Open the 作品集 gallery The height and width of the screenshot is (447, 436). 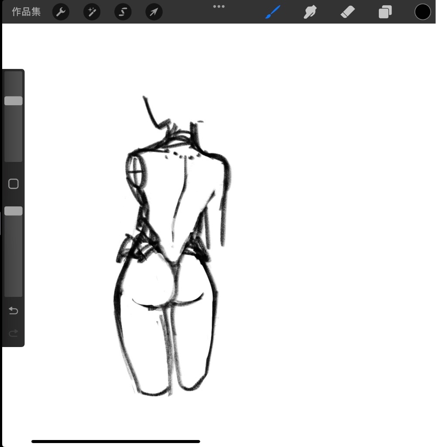pyautogui.click(x=26, y=12)
